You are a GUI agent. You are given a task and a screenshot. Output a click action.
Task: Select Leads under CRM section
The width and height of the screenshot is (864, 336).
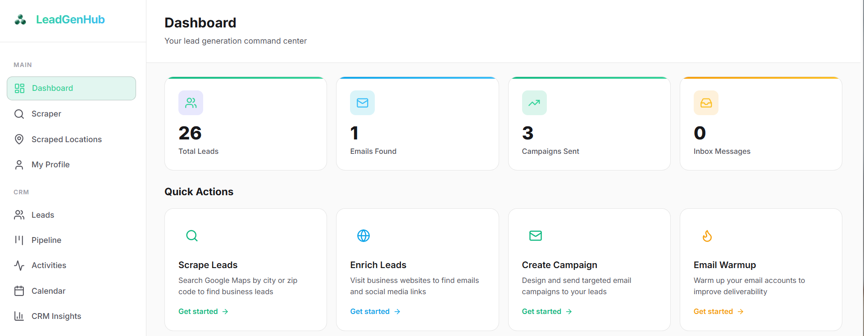pos(43,215)
